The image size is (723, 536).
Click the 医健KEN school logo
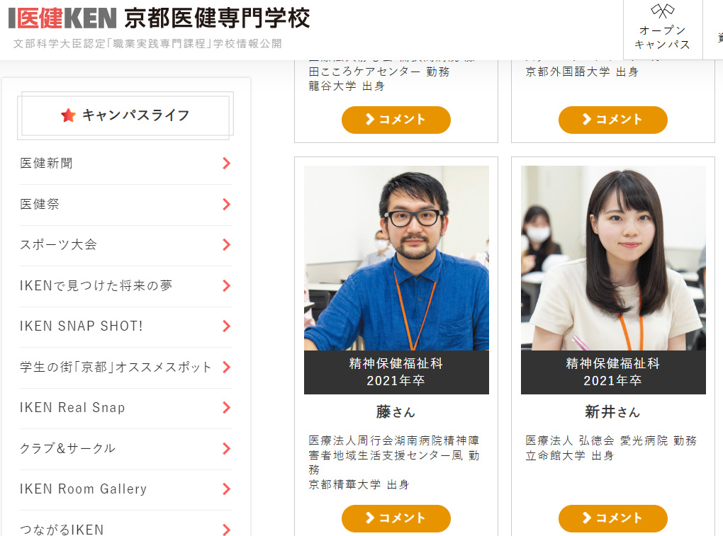tap(62, 18)
